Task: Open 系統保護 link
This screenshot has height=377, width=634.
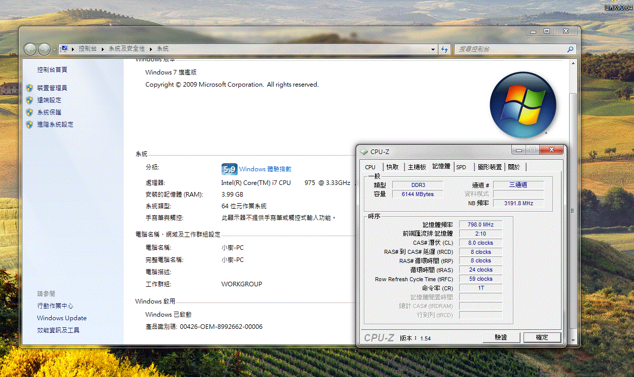Action: click(x=49, y=112)
